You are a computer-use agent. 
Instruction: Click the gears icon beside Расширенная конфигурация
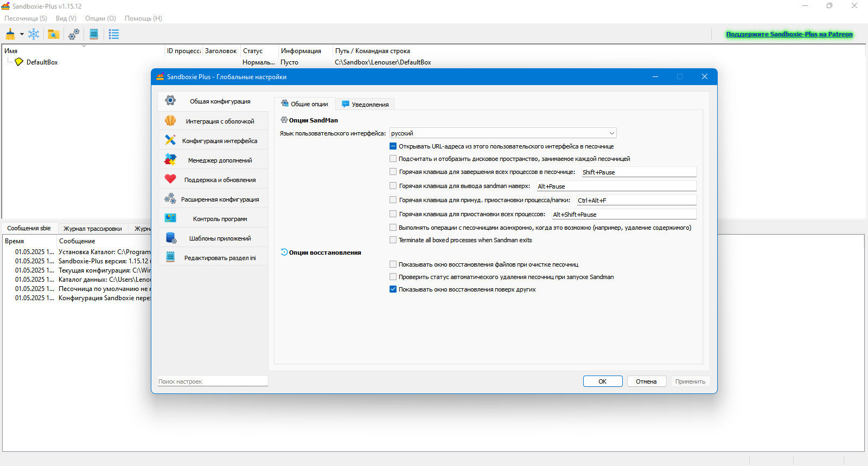click(x=170, y=198)
